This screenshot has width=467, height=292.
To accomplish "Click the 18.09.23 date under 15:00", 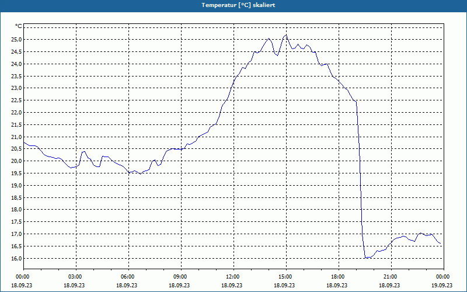I will point(284,285).
